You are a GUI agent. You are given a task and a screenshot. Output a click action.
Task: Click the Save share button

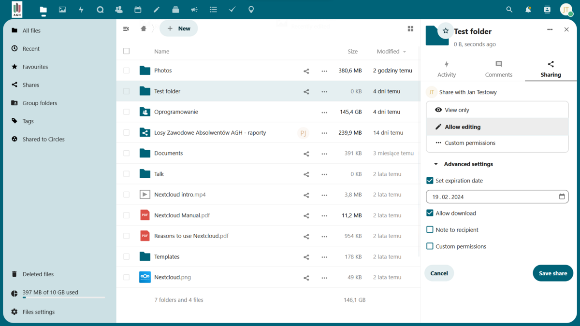coord(552,273)
